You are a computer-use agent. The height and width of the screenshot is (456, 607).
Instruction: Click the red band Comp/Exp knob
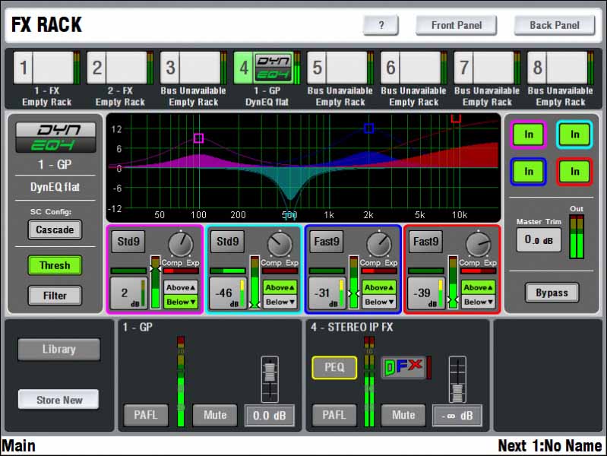point(478,244)
